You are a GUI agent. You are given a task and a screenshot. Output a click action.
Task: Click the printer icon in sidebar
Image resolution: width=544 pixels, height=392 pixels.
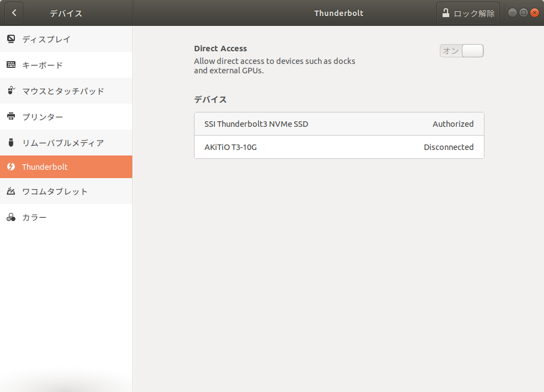(11, 116)
